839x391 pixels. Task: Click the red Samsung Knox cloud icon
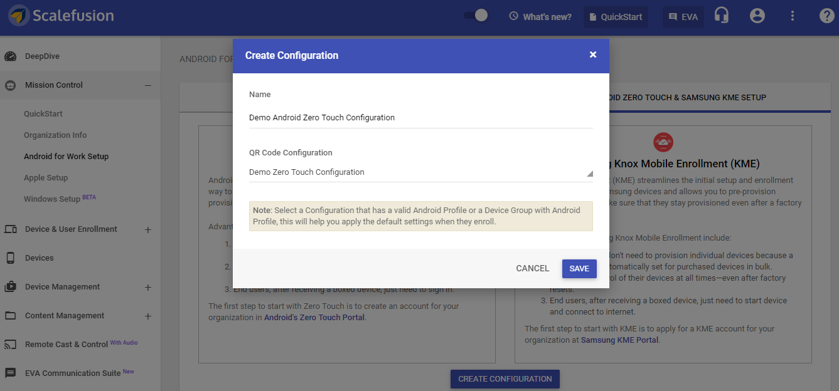point(663,143)
